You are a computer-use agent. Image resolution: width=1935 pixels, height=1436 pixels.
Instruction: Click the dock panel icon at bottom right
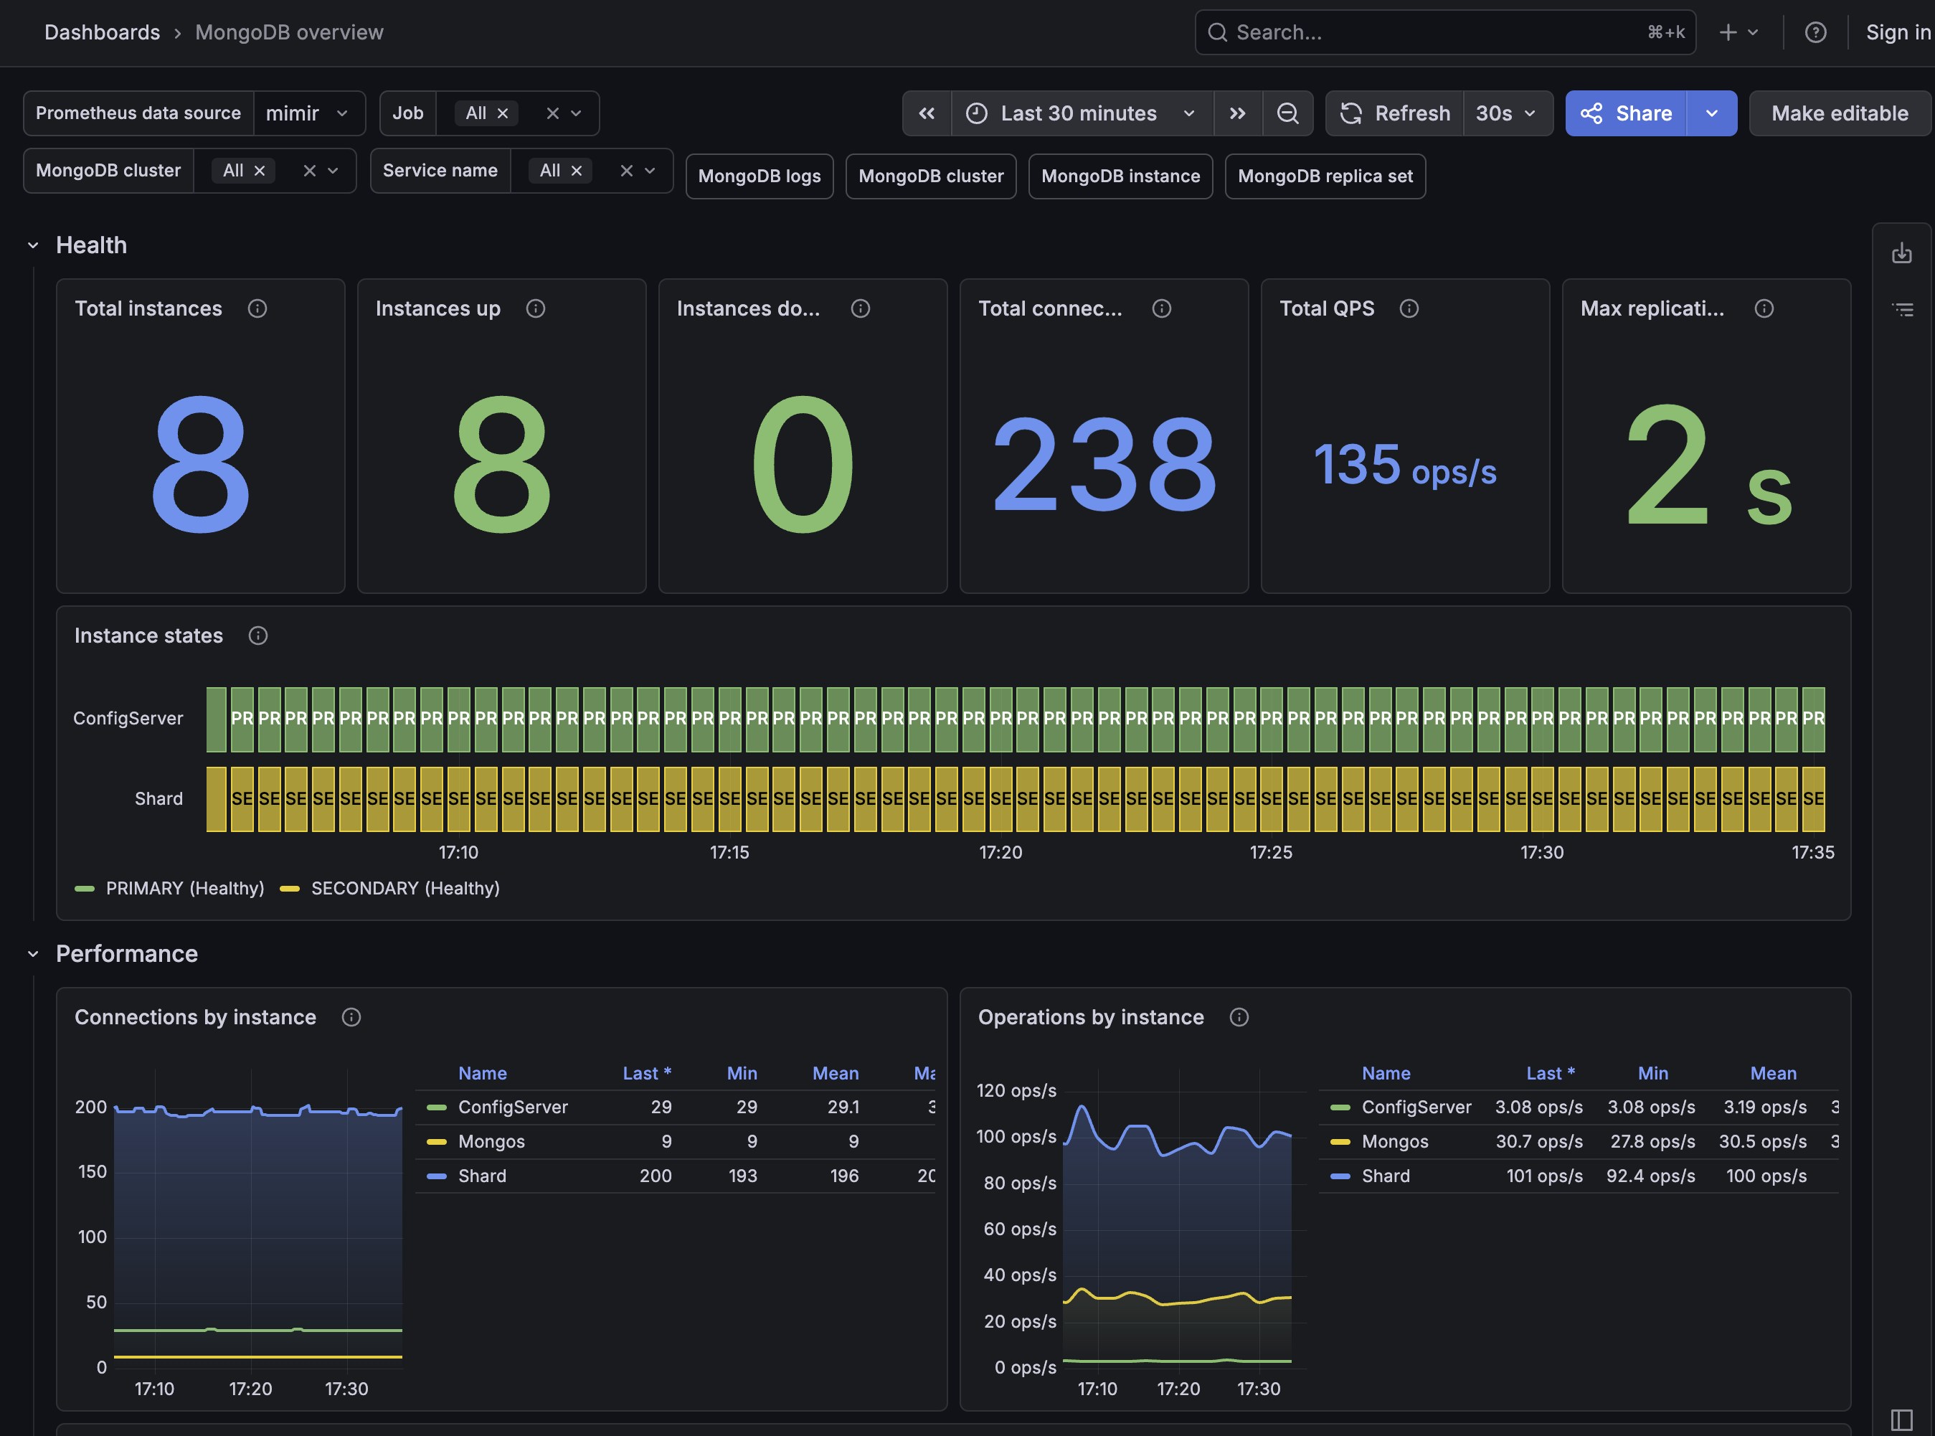[1901, 1420]
